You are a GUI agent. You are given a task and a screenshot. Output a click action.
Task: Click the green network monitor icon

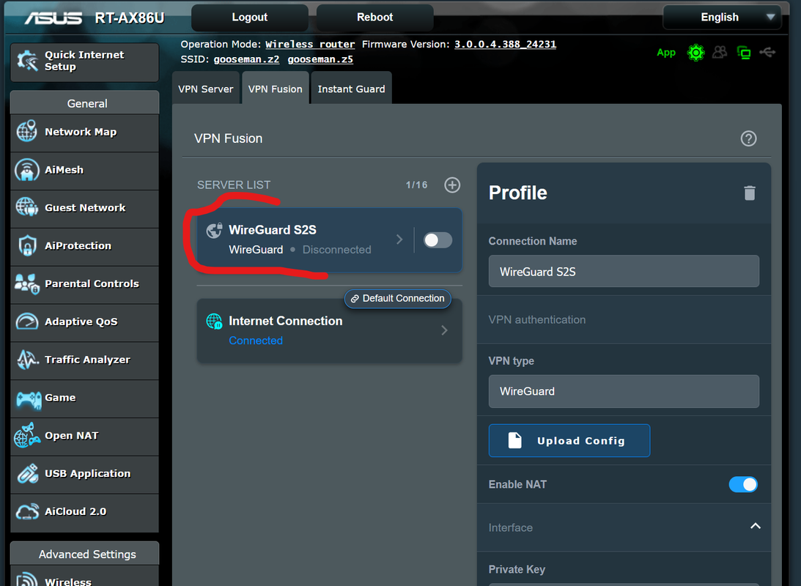tap(744, 53)
